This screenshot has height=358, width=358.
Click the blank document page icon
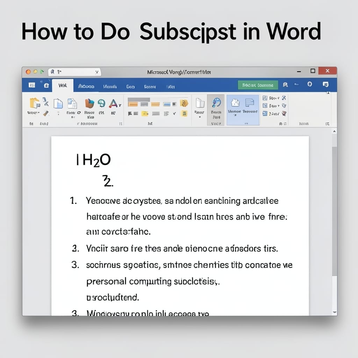pos(200,103)
